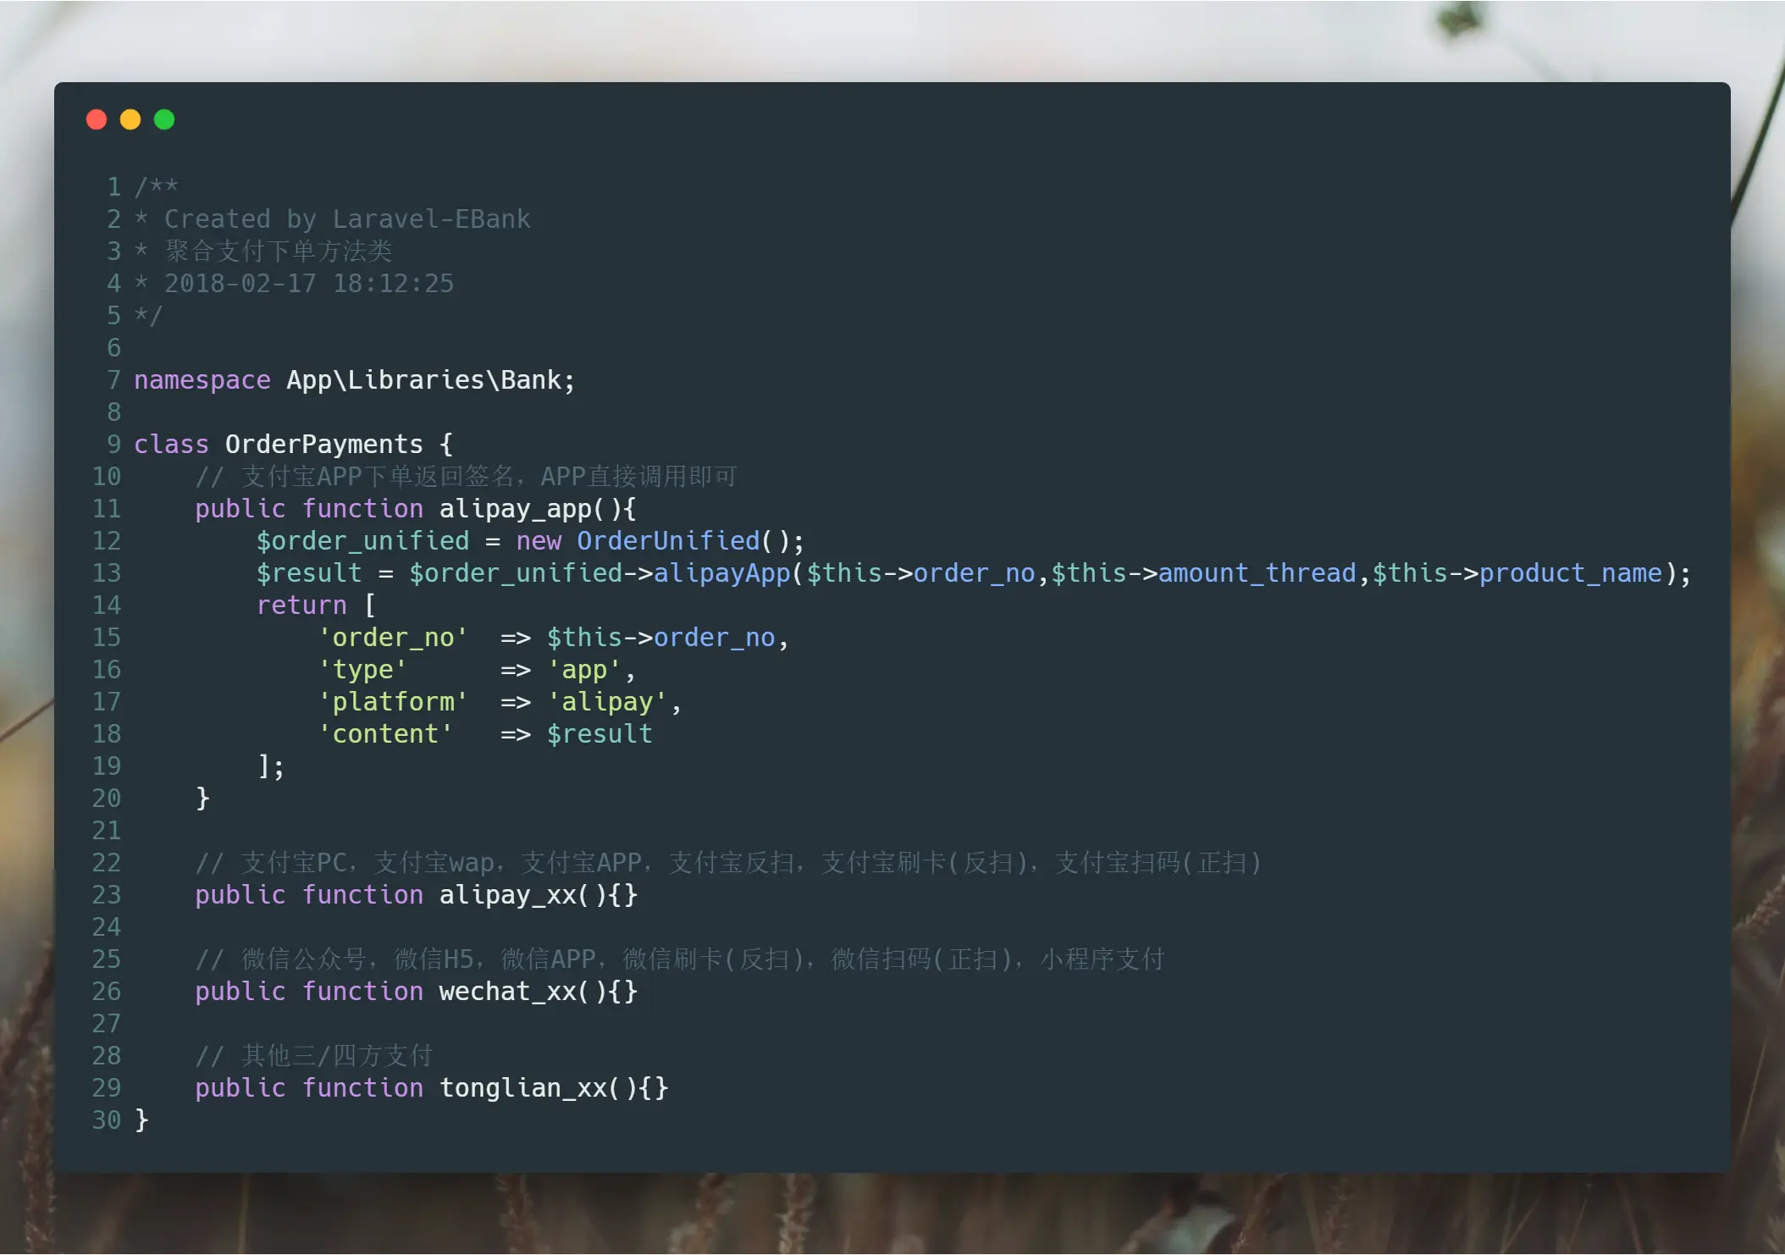Click the OrderUnified constructor call
The width and height of the screenshot is (1785, 1255).
[668, 541]
